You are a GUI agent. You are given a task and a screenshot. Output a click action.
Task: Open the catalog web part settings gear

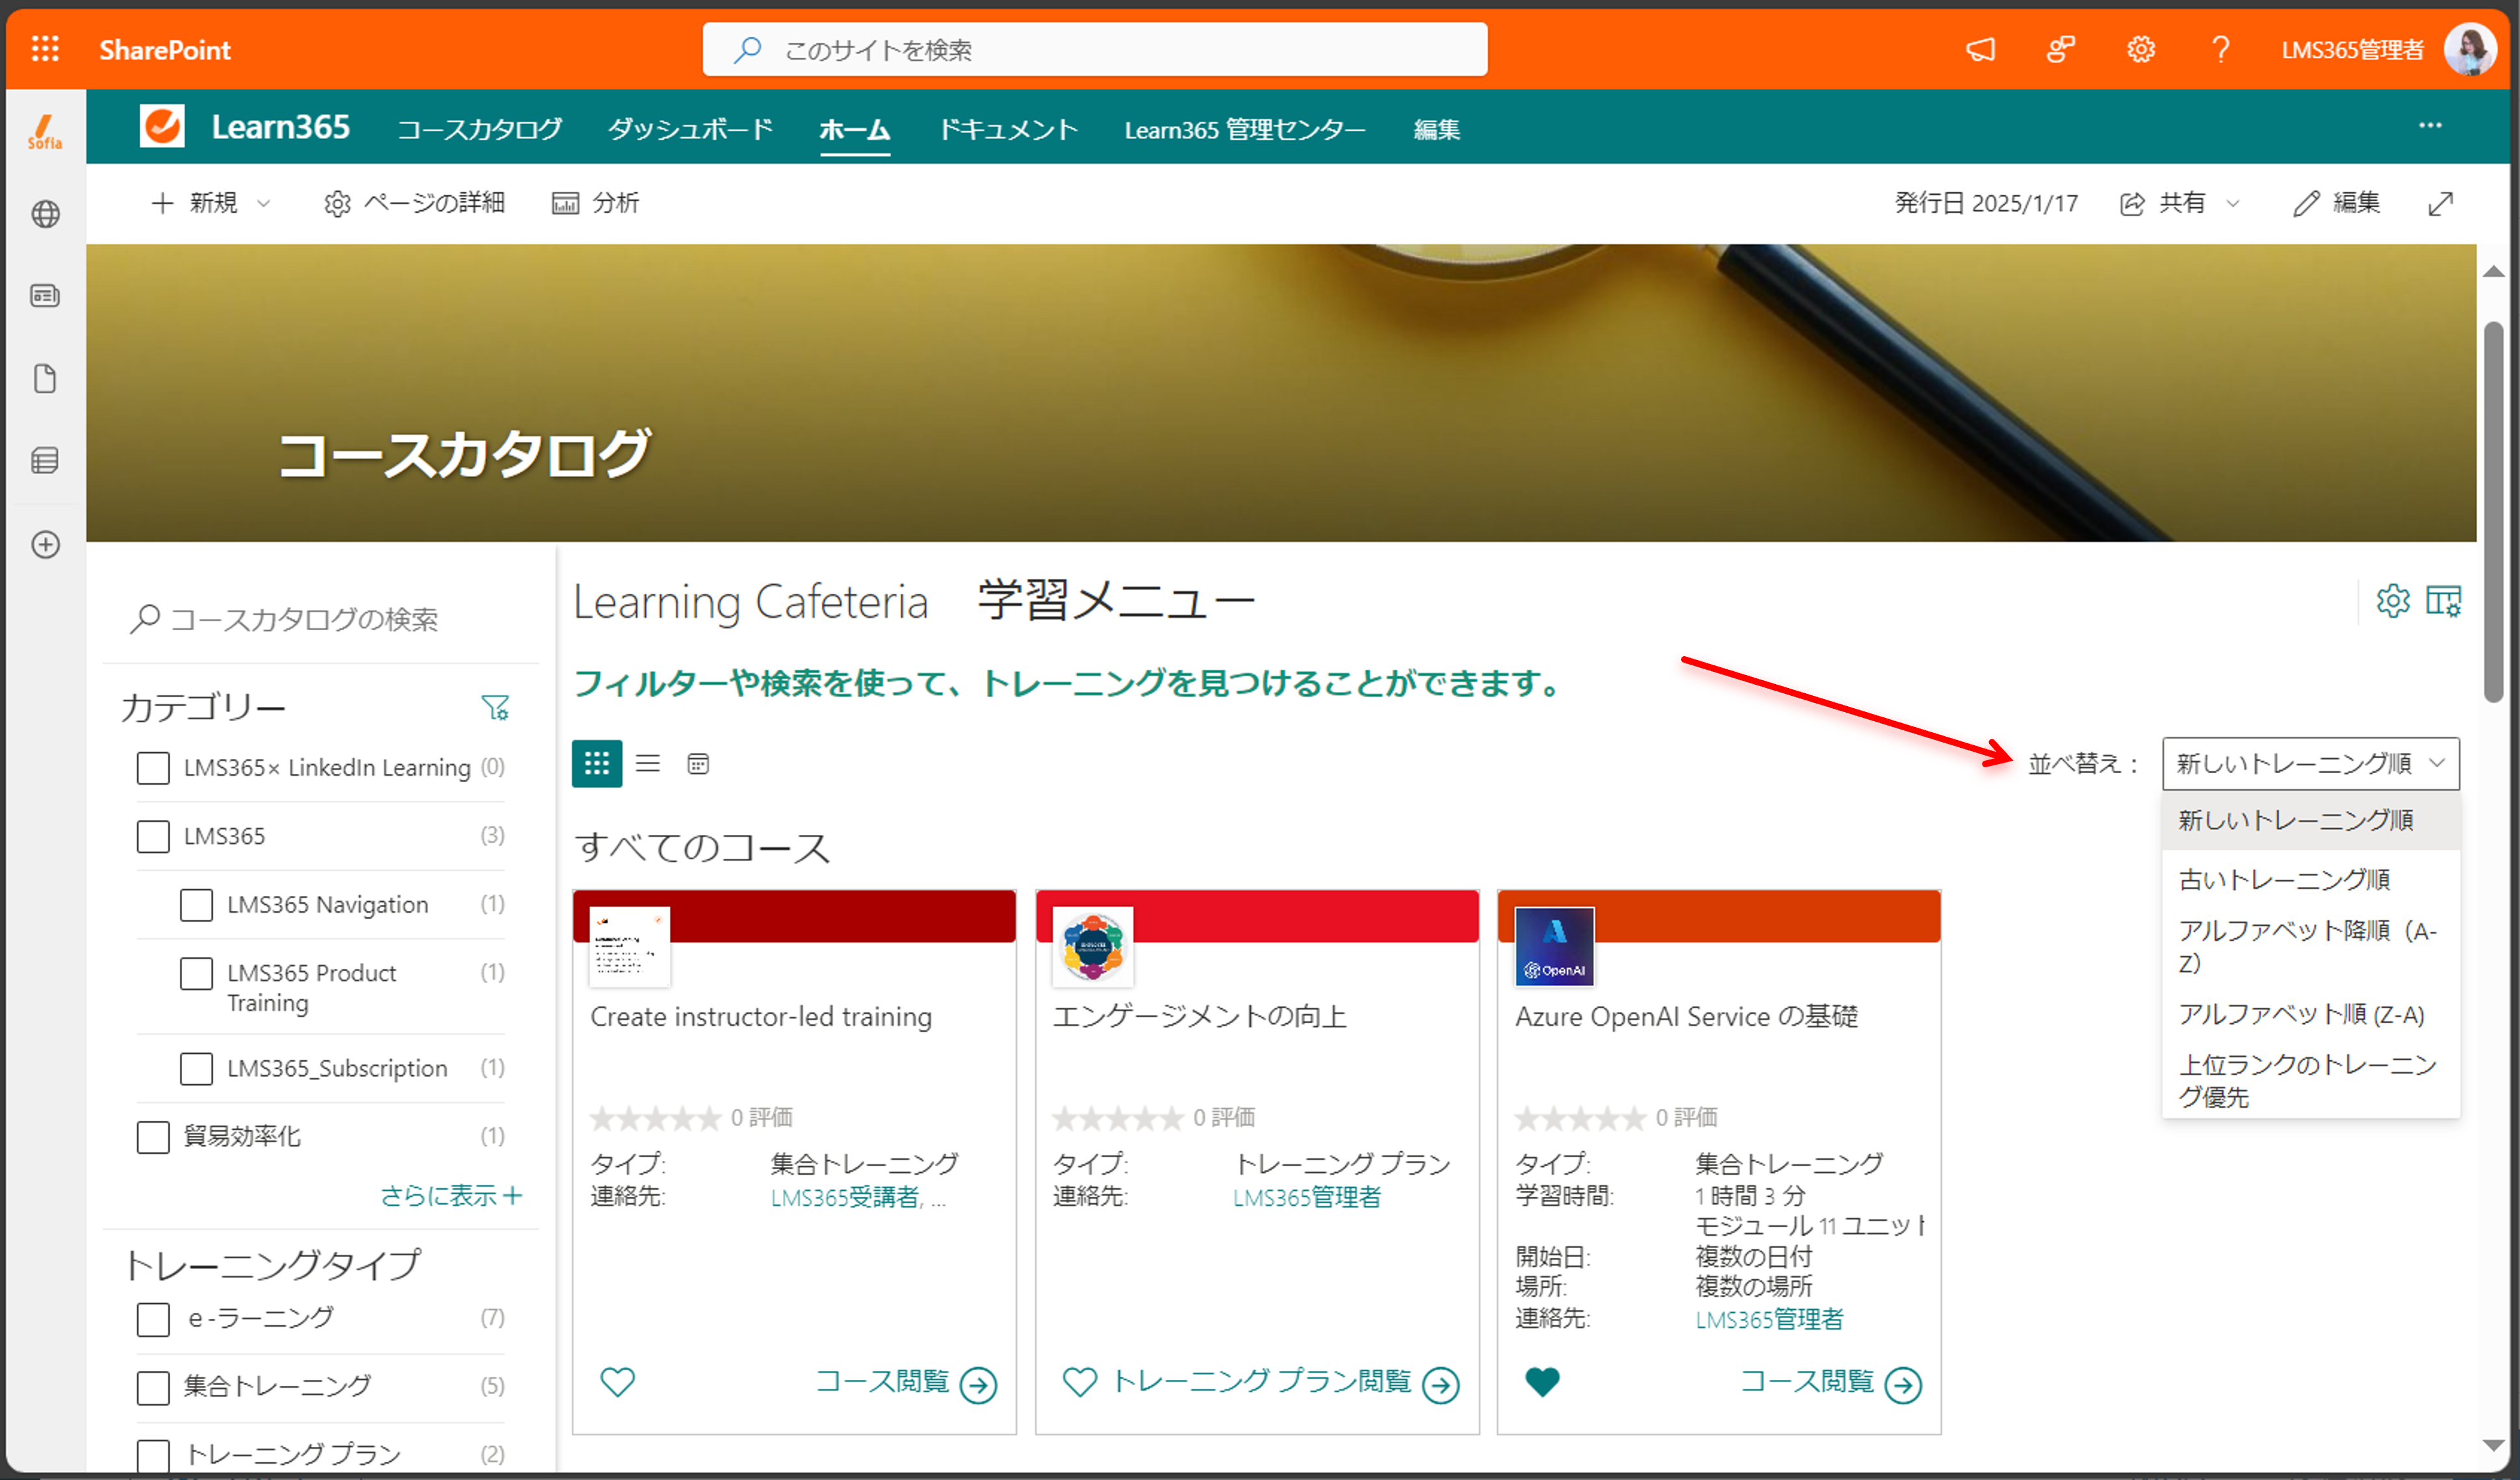[x=2393, y=601]
